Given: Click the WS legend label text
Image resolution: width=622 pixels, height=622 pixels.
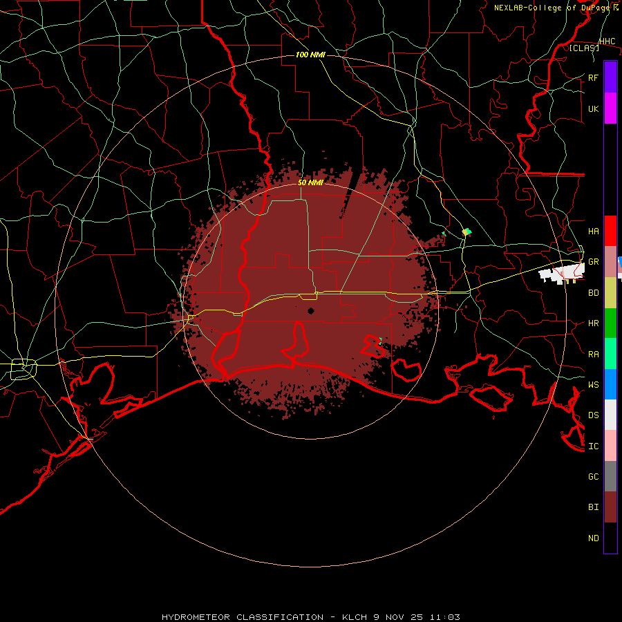Looking at the screenshot, I should [594, 385].
